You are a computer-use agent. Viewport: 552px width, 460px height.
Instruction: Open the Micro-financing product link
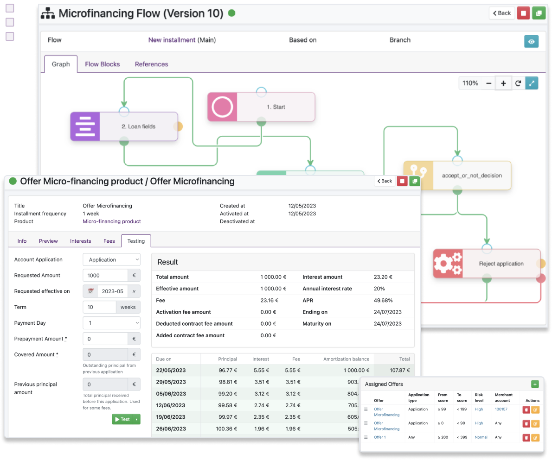pos(111,221)
